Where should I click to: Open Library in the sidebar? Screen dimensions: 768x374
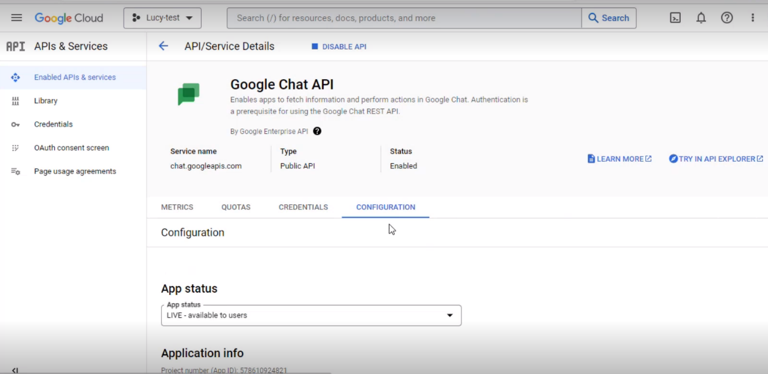coord(73,101)
